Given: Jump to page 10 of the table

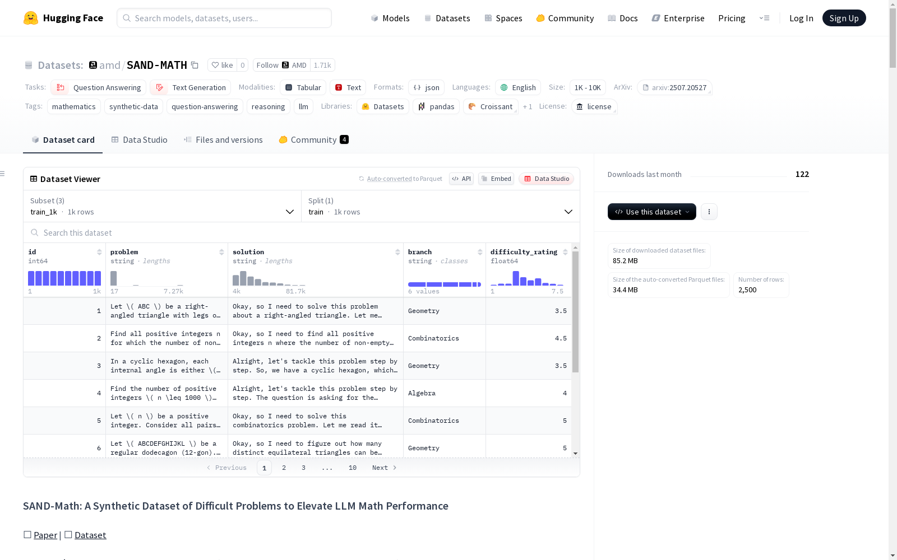Looking at the screenshot, I should click(x=353, y=468).
